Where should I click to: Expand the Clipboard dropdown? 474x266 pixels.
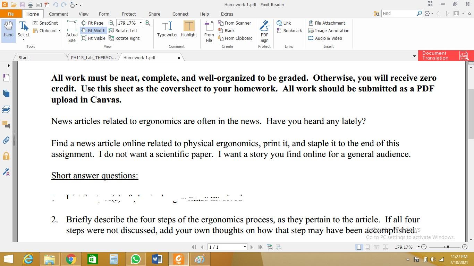click(58, 30)
